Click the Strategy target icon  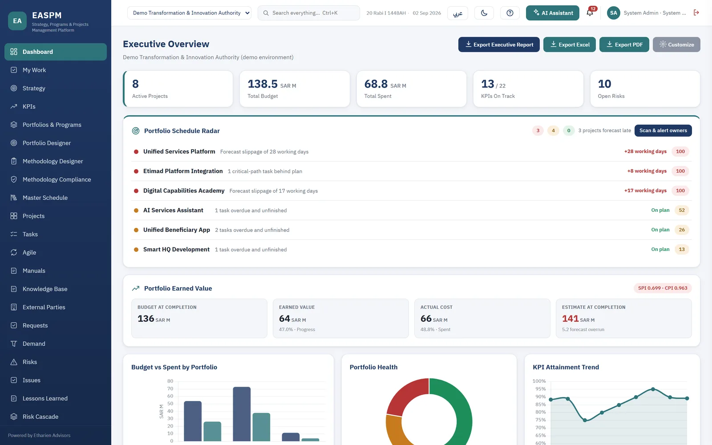click(x=14, y=88)
